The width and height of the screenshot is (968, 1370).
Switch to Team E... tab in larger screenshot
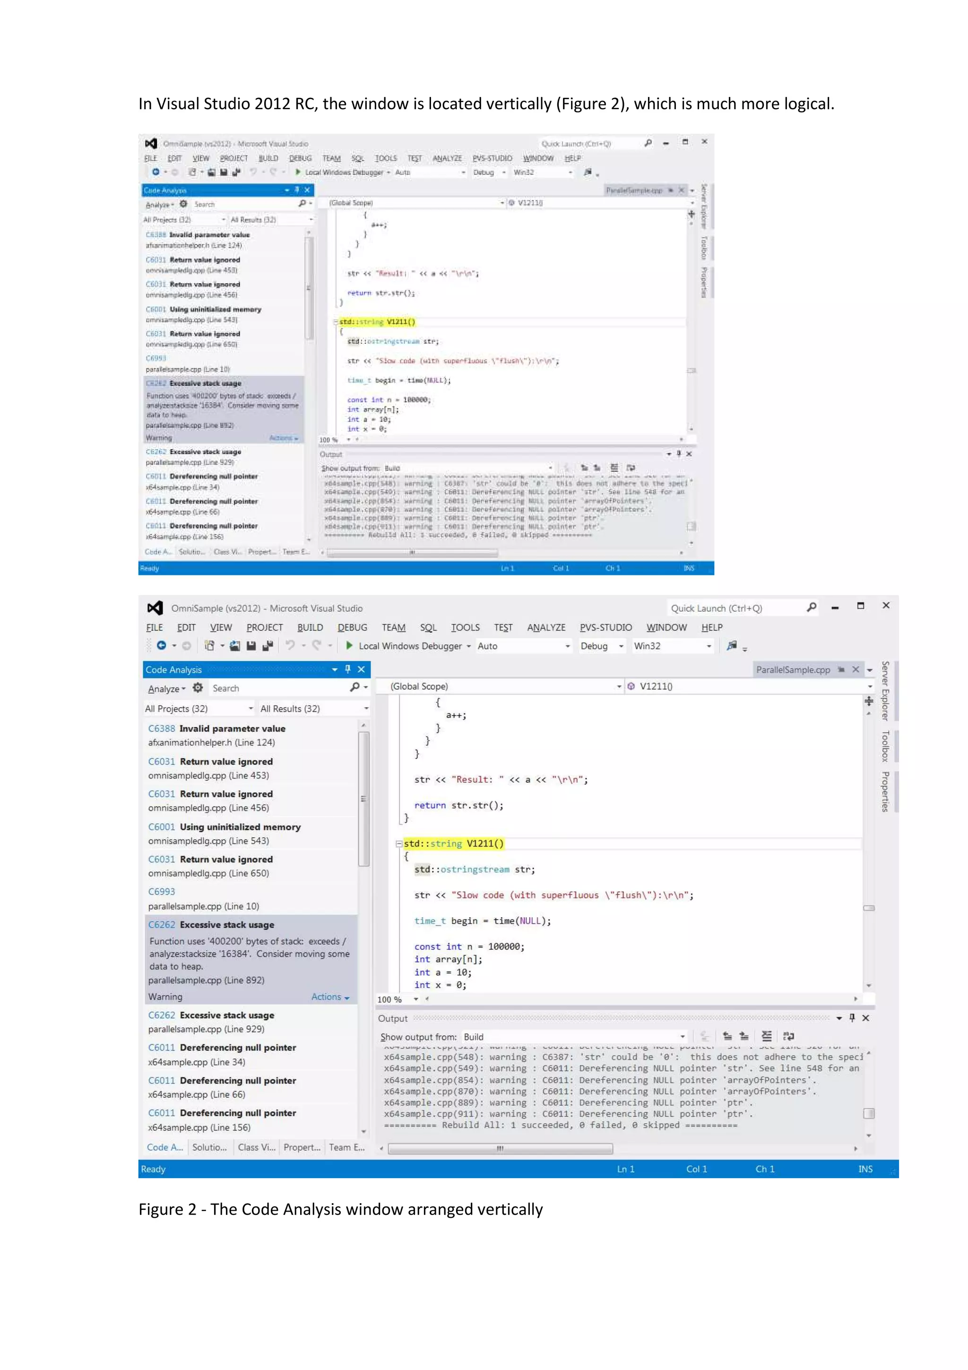click(x=346, y=1147)
